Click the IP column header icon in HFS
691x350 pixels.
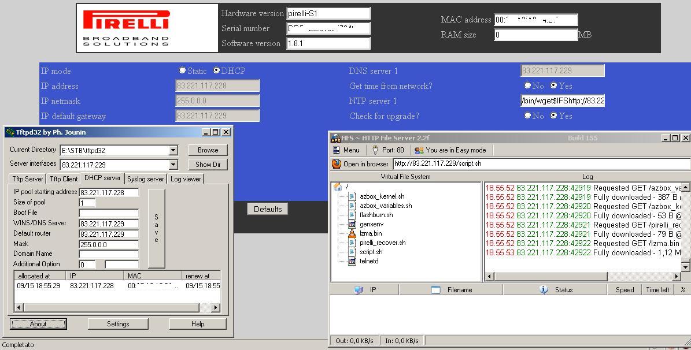point(359,290)
